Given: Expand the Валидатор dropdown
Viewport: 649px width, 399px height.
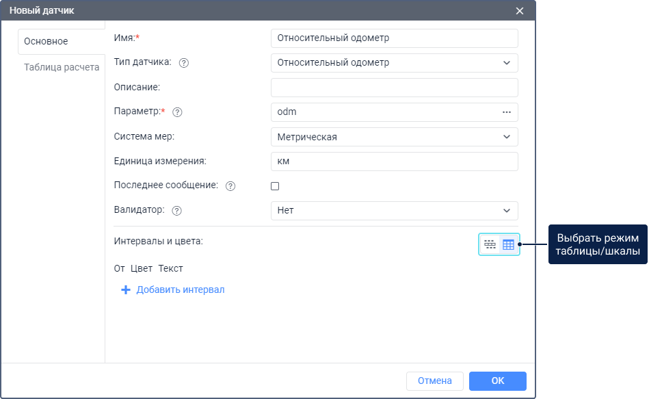Looking at the screenshot, I should point(394,211).
